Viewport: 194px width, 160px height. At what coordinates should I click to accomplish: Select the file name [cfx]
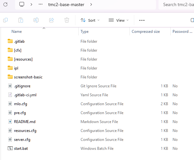pos(18,50)
